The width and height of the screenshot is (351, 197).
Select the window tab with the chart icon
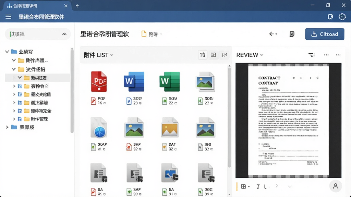point(37,6)
